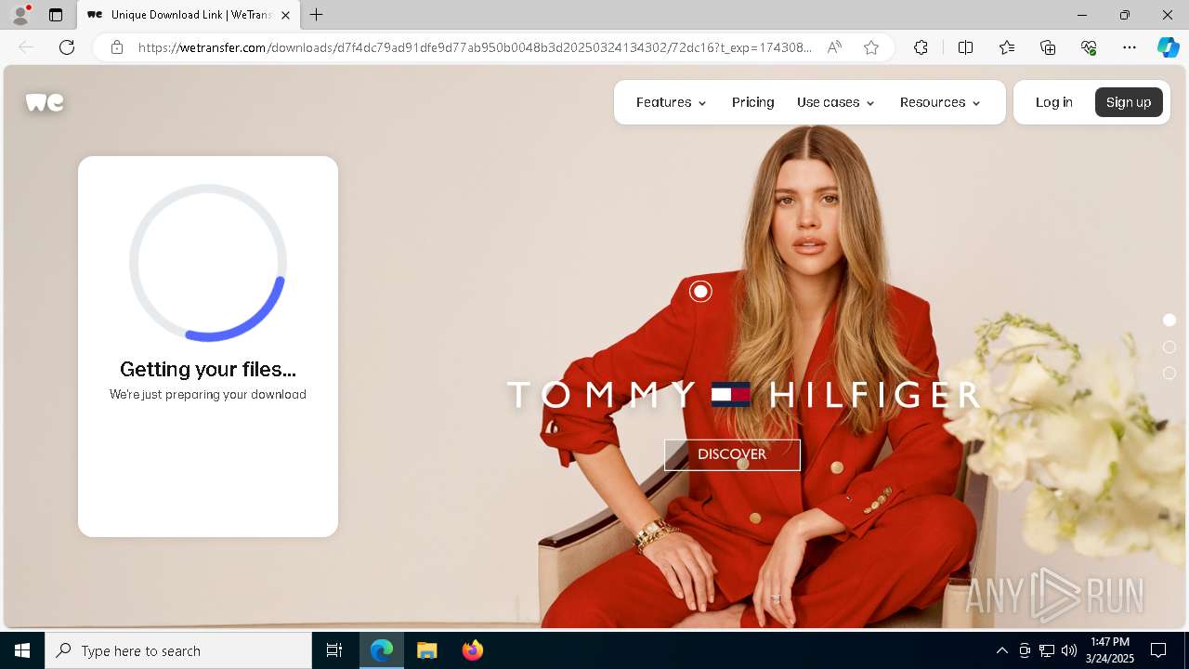
Task: Click the Tommy Hilfiger logo text
Action: (743, 395)
